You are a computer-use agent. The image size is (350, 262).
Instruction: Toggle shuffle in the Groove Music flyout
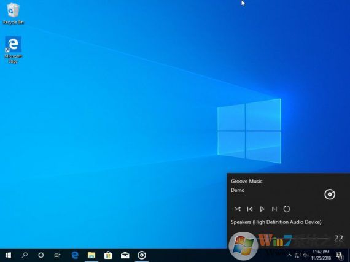click(237, 209)
